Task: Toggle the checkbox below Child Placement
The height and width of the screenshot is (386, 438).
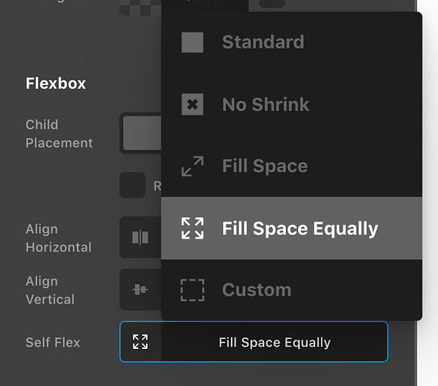Action: (132, 185)
